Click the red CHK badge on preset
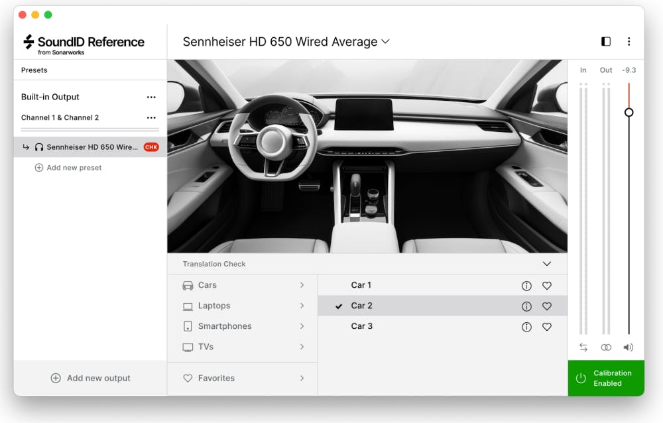 pyautogui.click(x=151, y=147)
